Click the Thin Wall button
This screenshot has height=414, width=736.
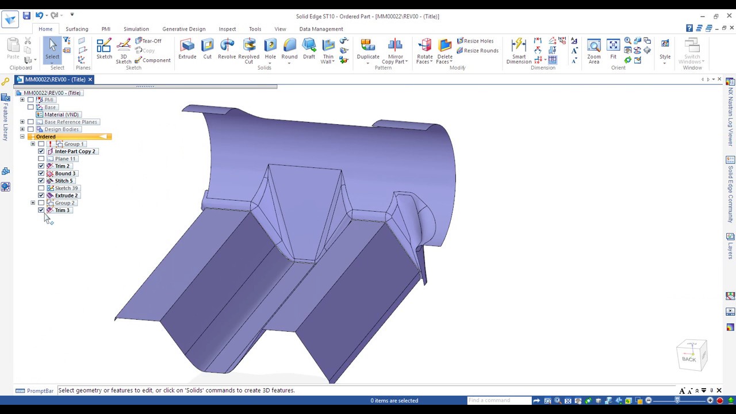(x=328, y=51)
